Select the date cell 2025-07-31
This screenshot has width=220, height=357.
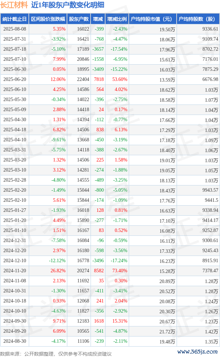click(15, 39)
